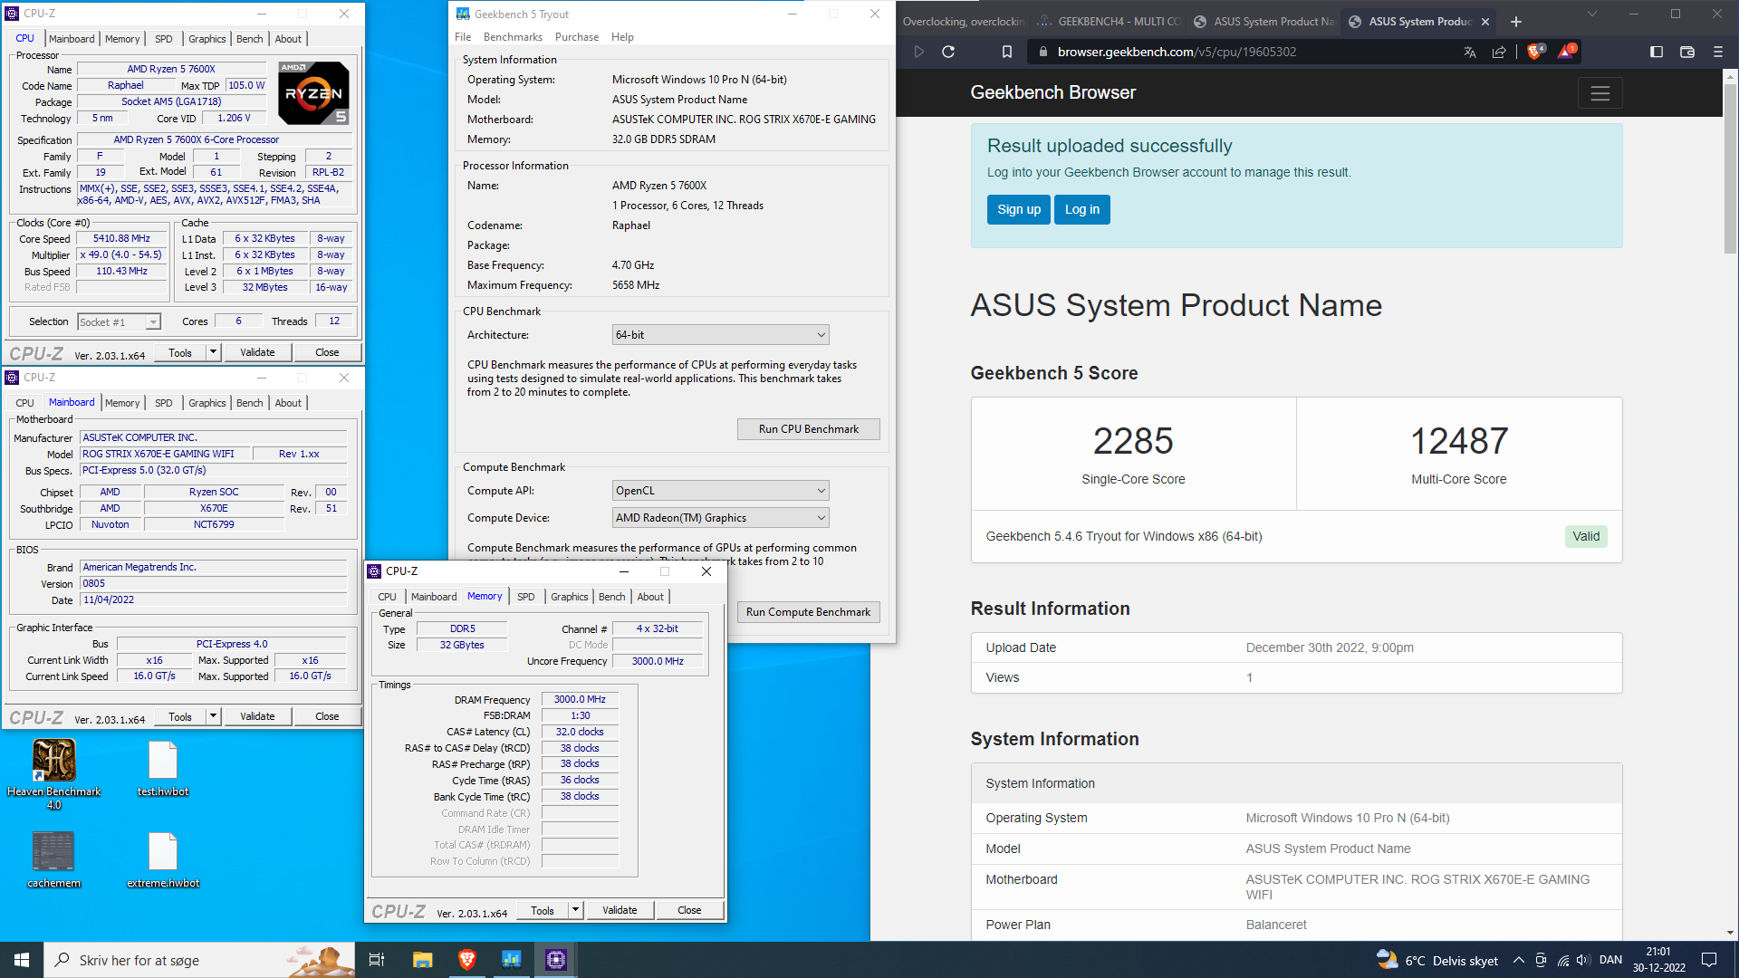Click the Windows taskbar search box
1739x978 pixels.
(x=200, y=960)
